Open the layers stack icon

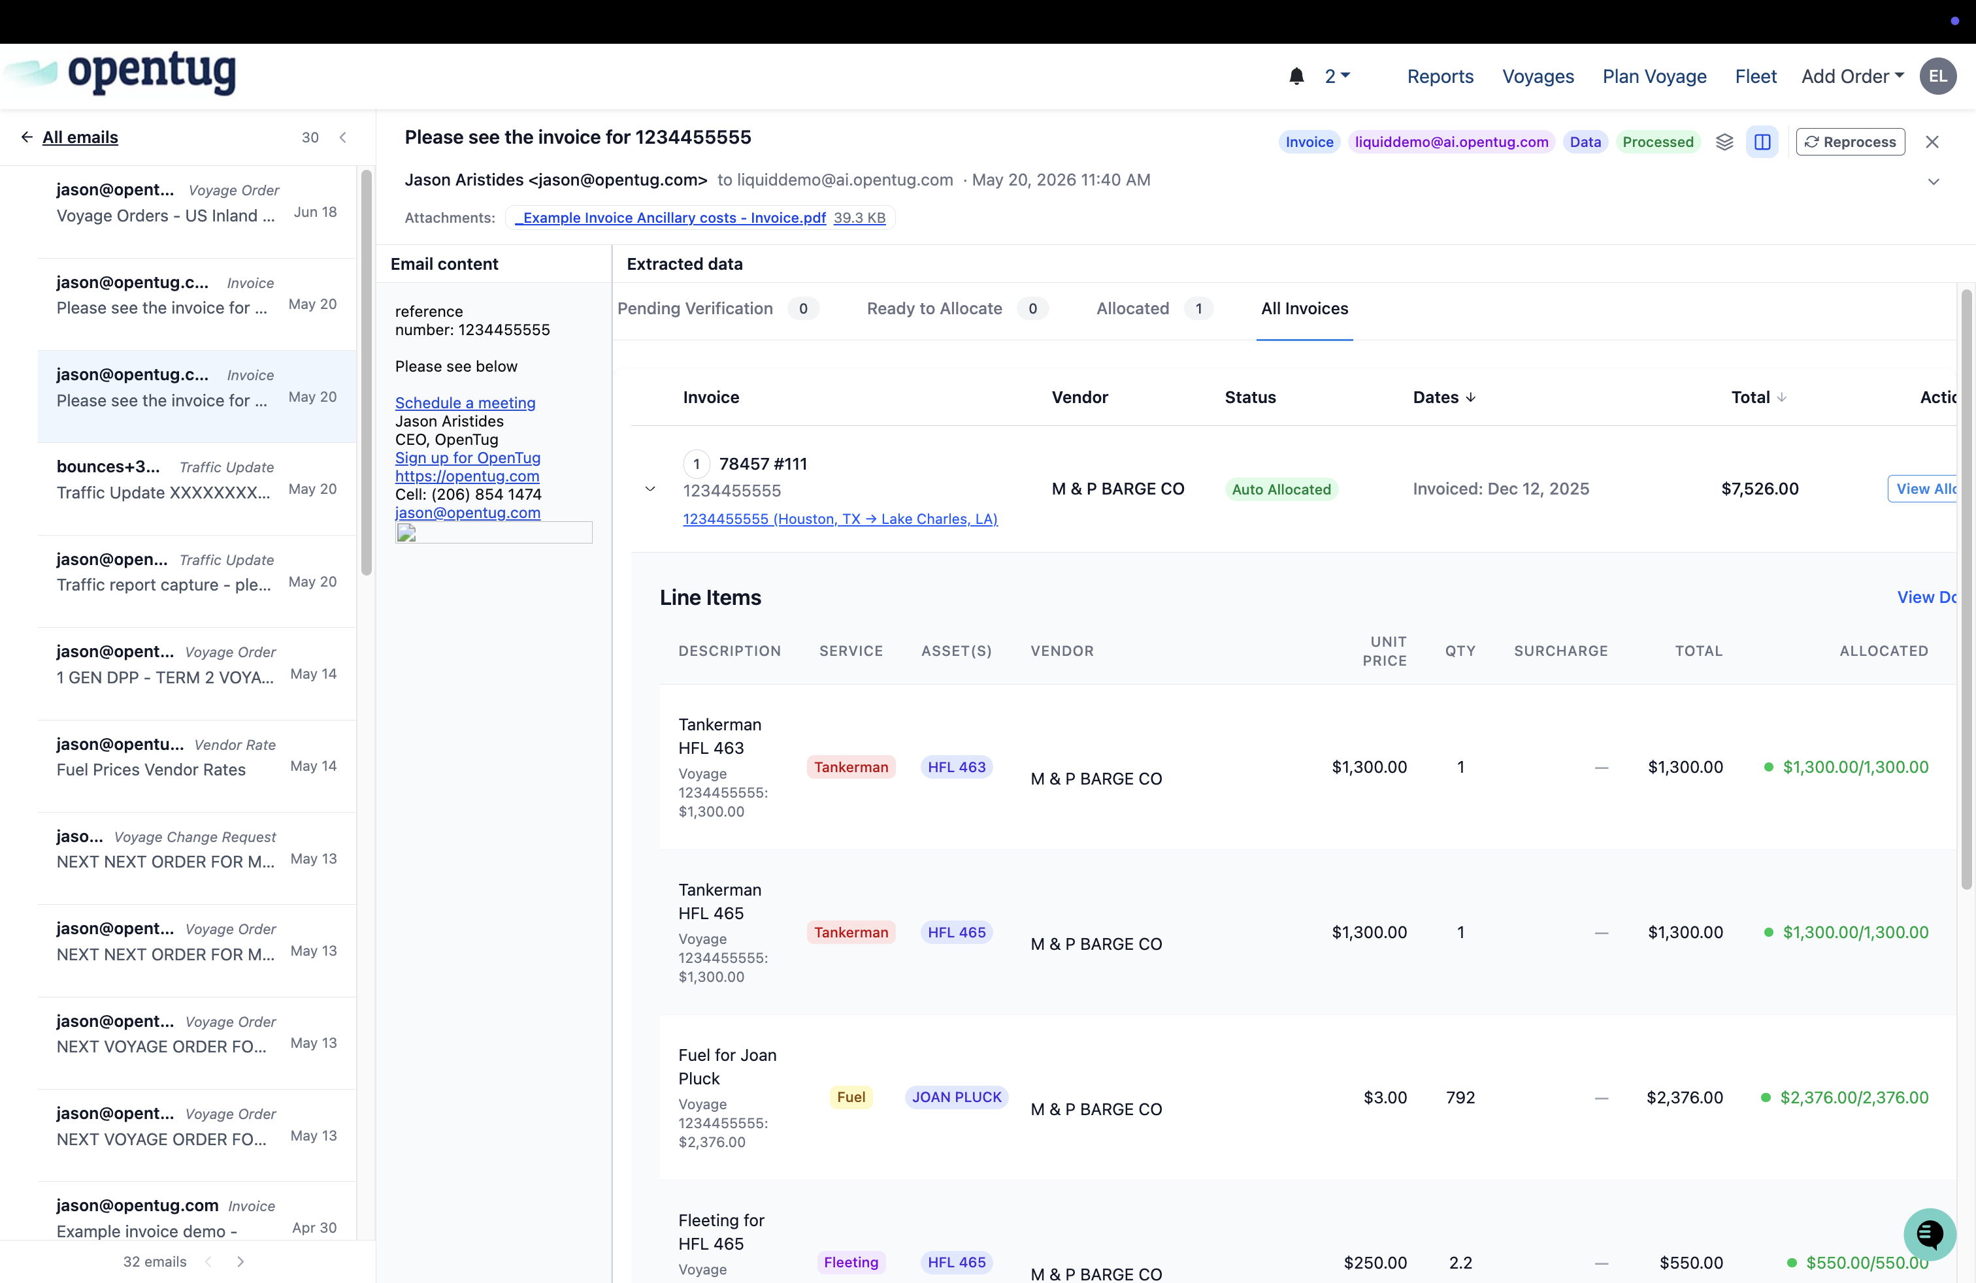[1724, 142]
